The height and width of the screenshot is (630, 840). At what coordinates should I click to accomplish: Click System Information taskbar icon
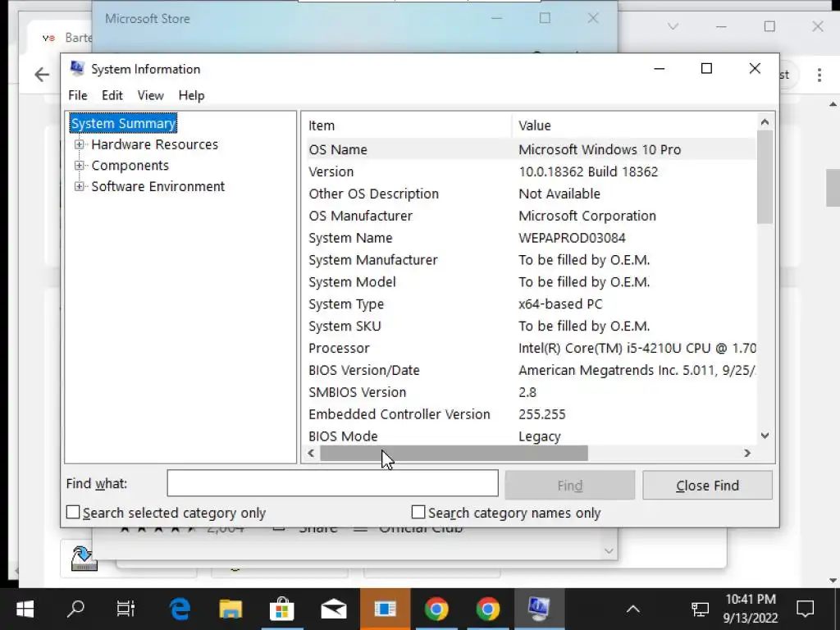(539, 609)
